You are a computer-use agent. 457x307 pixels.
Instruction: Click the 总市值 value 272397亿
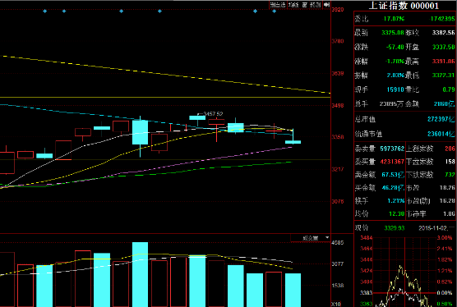click(x=441, y=119)
